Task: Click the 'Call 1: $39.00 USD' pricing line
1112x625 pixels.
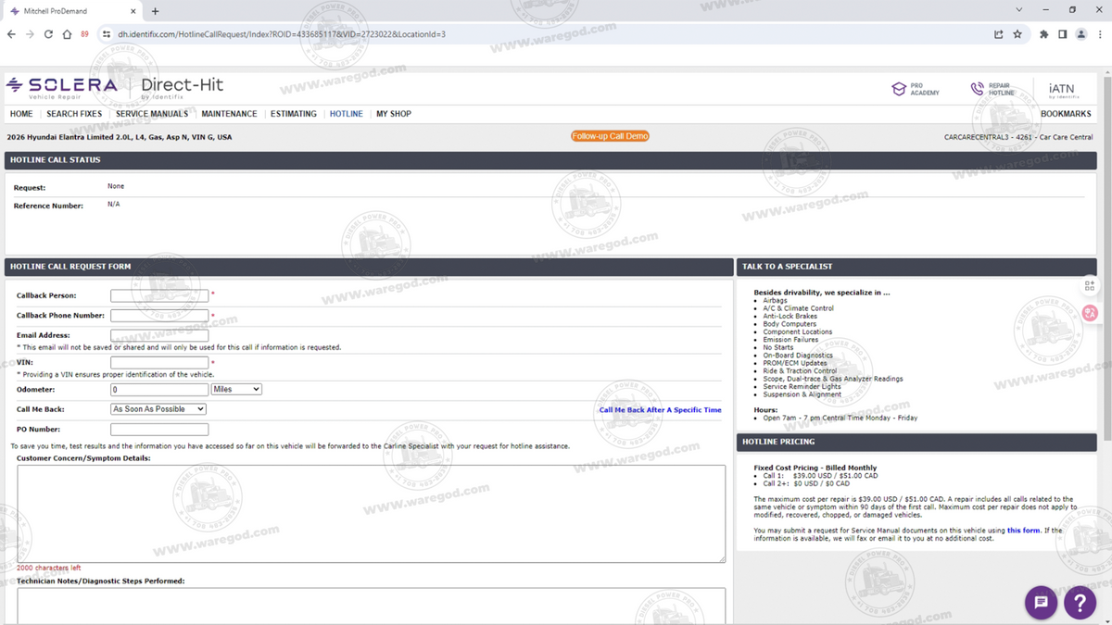Action: click(x=820, y=476)
